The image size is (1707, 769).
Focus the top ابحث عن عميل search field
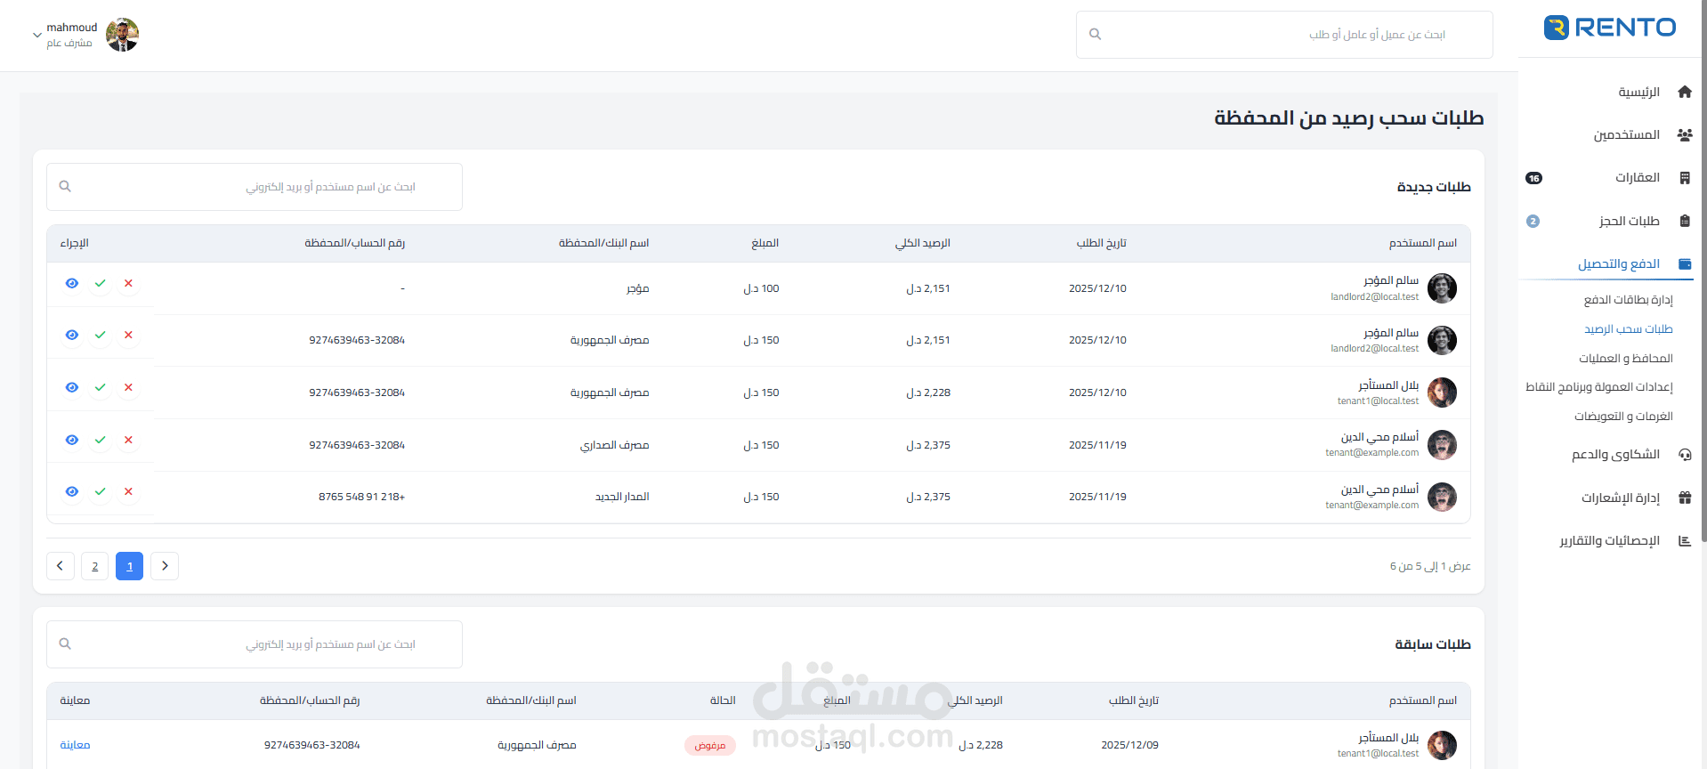(x=1284, y=35)
